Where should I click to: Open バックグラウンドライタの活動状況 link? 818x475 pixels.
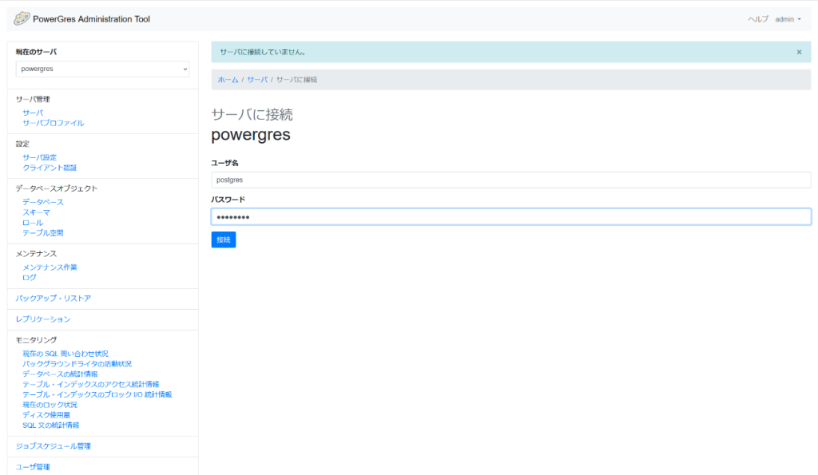pos(77,364)
